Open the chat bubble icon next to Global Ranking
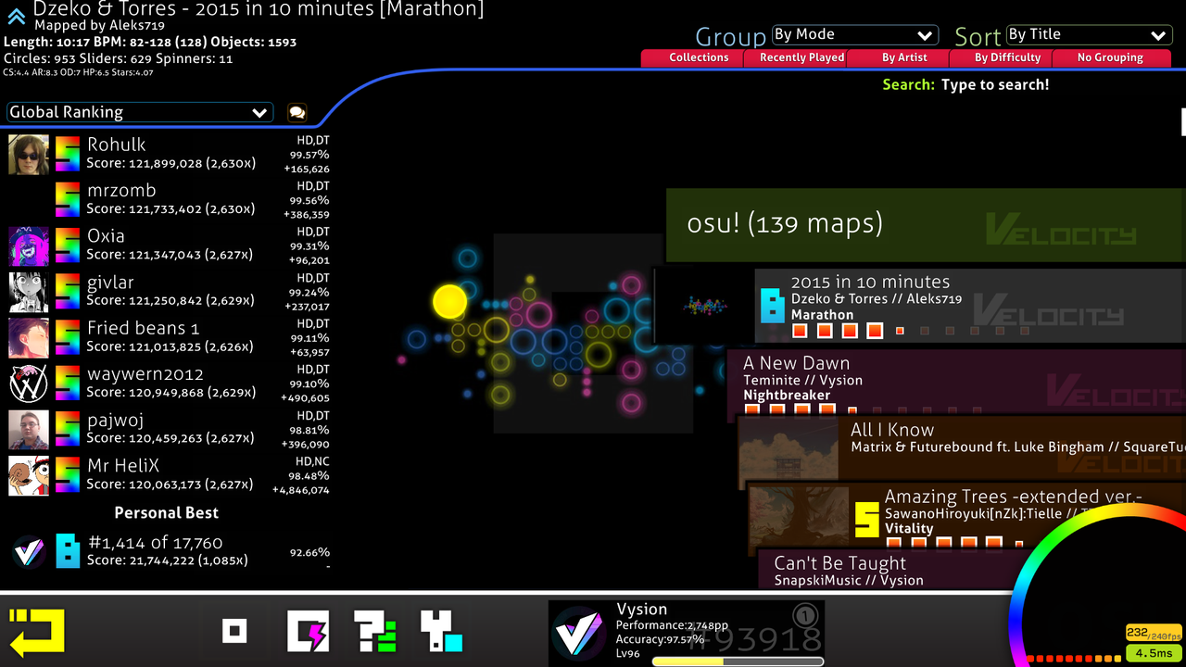 point(296,112)
